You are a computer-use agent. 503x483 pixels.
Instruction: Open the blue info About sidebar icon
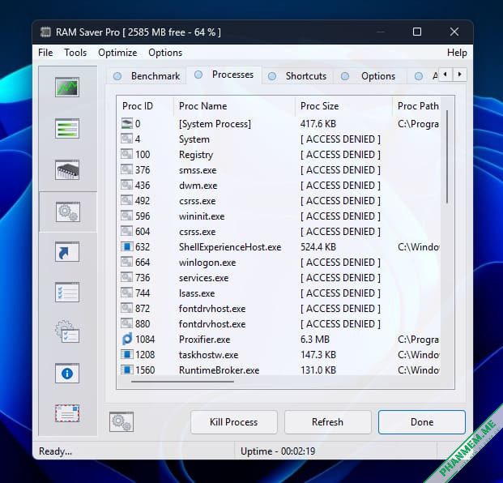click(x=67, y=374)
